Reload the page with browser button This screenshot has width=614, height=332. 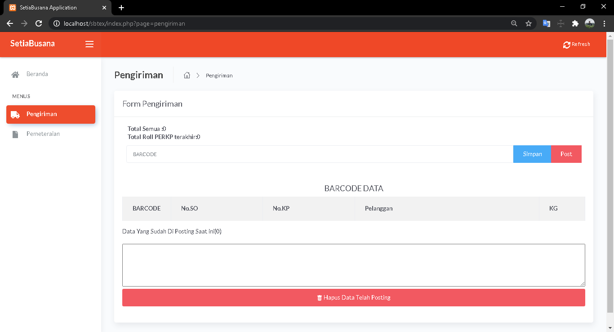pos(39,23)
